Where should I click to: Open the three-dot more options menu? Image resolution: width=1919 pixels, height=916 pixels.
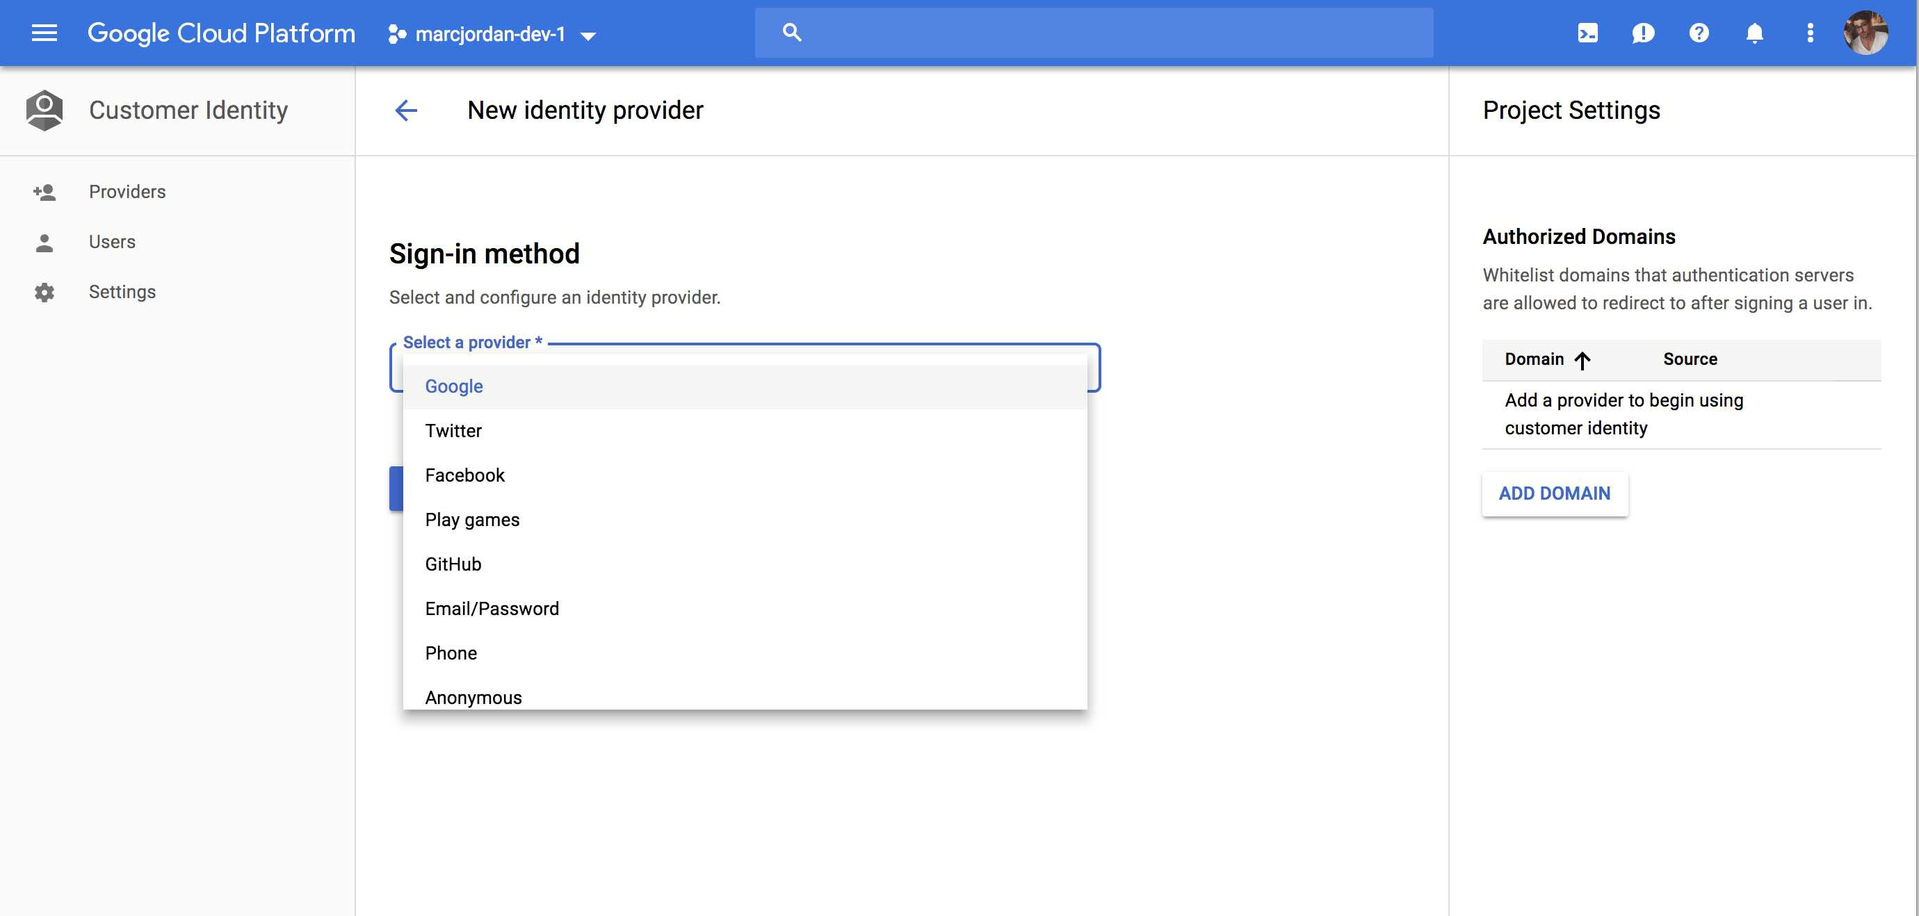tap(1809, 33)
